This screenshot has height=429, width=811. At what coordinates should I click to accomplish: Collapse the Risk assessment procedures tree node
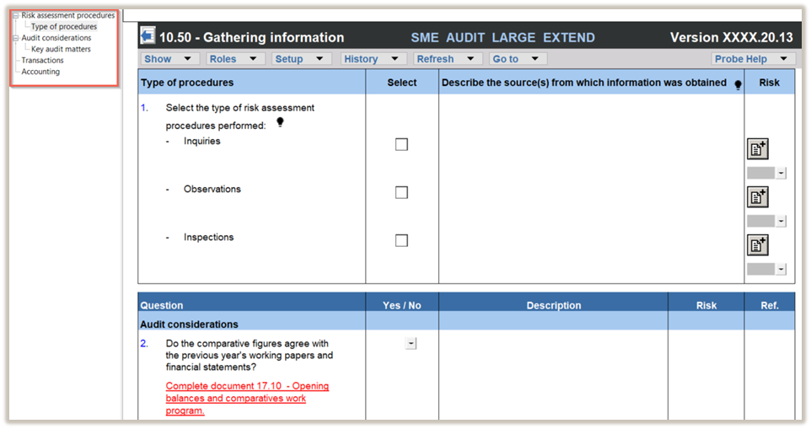click(x=15, y=15)
